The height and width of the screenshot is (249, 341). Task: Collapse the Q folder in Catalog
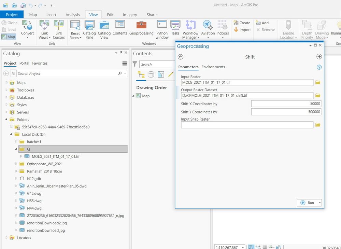[16, 149]
